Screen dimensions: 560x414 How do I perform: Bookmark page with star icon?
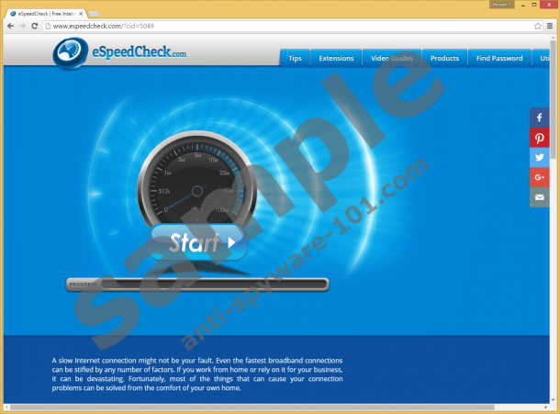pyautogui.click(x=537, y=26)
